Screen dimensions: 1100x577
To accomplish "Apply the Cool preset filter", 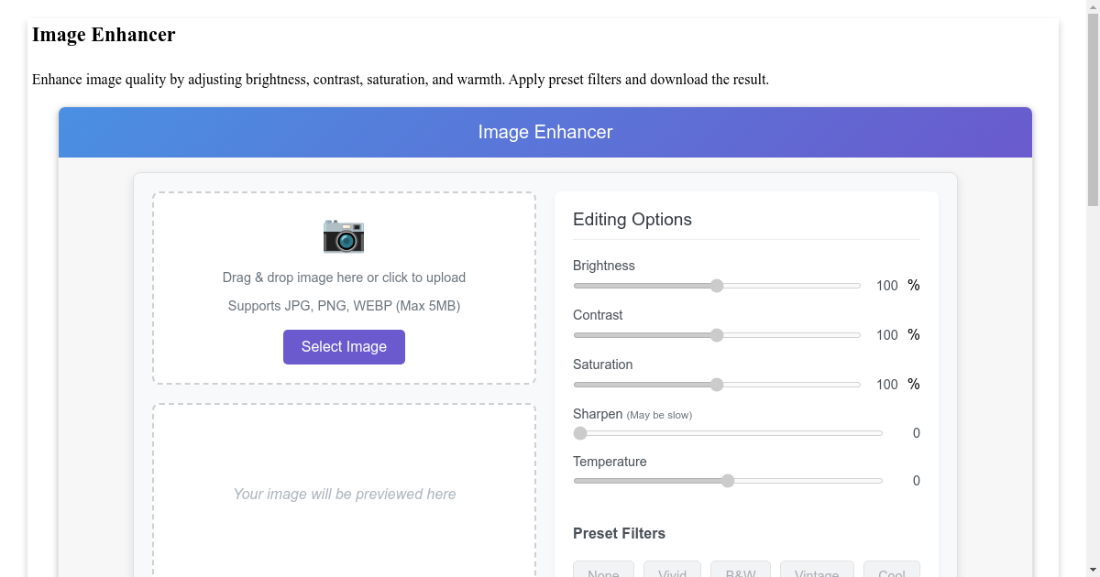I will pyautogui.click(x=891, y=572).
